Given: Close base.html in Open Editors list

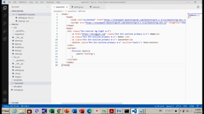Looking at the screenshot, I should [x=13, y=15].
